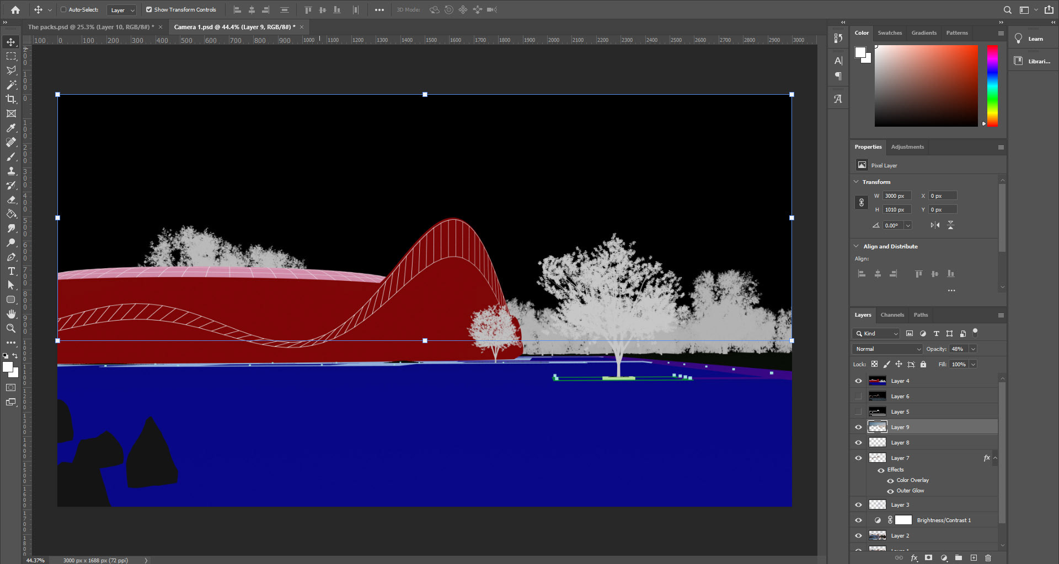Select the Eraser tool

click(11, 199)
